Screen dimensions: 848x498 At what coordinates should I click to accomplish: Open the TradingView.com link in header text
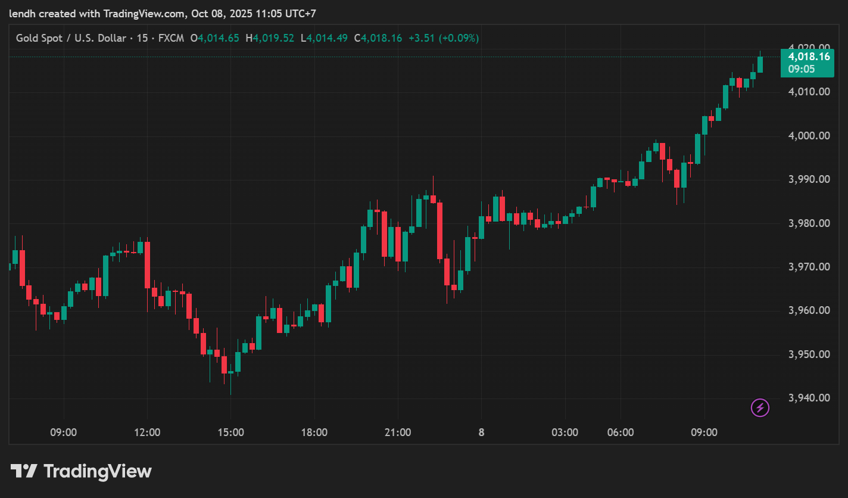(x=144, y=13)
